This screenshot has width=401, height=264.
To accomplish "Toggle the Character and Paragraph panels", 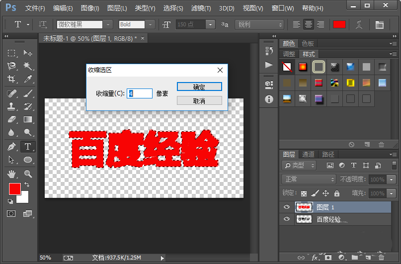I will [x=380, y=24].
